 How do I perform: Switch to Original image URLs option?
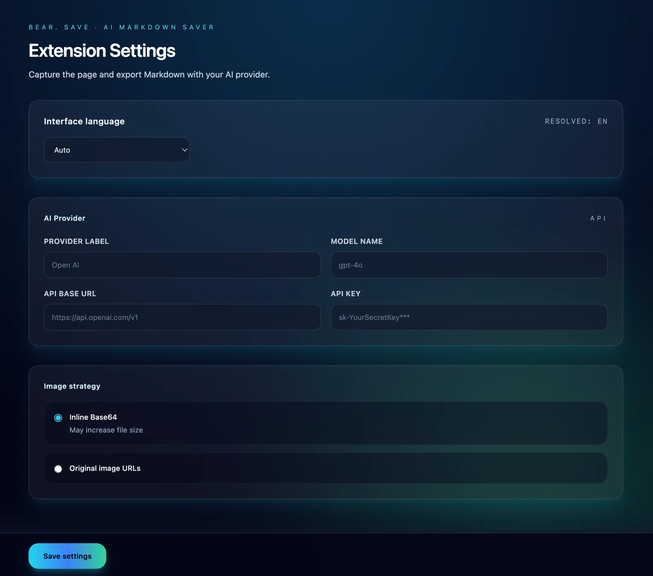pyautogui.click(x=58, y=468)
